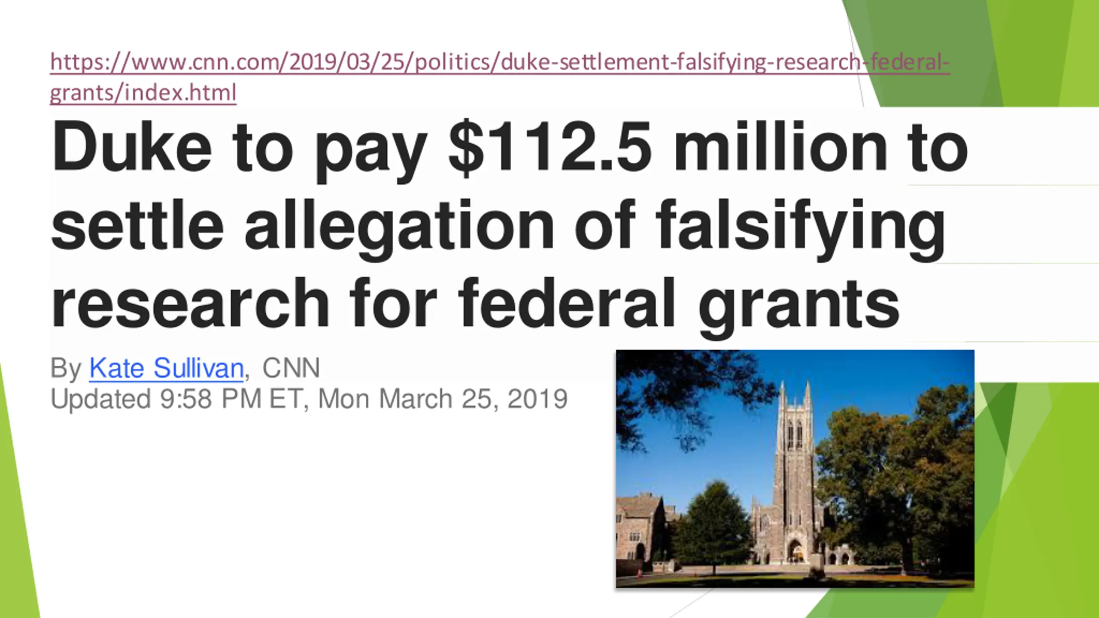Click the 'grants/index.html' part of the link

pyautogui.click(x=143, y=93)
